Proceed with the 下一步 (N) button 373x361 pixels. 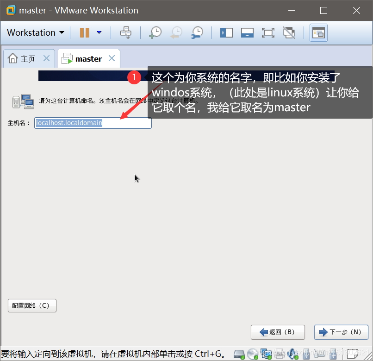[x=341, y=332]
